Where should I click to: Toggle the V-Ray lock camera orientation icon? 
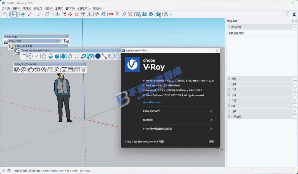tap(83, 70)
